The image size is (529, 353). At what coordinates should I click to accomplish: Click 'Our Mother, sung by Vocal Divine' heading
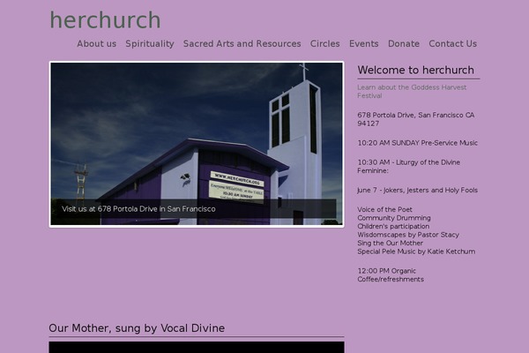tap(137, 328)
